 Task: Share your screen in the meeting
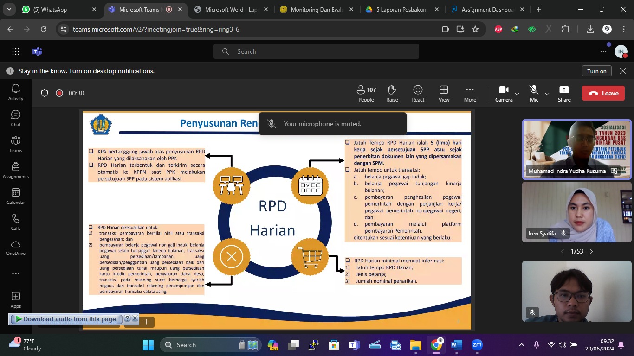click(x=564, y=93)
